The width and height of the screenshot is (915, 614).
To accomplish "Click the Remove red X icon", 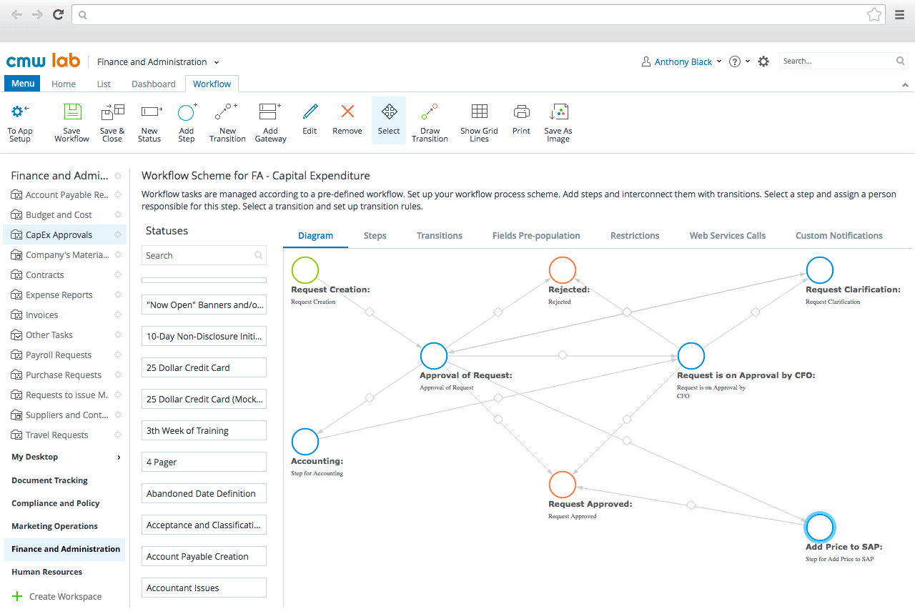I will (347, 112).
